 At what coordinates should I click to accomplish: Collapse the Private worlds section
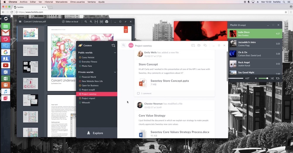115,72
